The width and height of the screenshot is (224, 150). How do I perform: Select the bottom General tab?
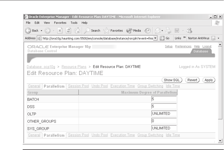pos(34,135)
